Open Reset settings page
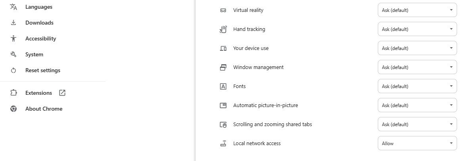465x161 pixels. point(43,71)
